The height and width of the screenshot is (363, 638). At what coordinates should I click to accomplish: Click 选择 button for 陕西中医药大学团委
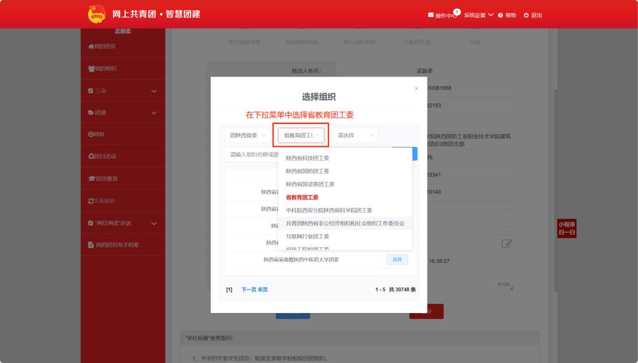coord(398,260)
